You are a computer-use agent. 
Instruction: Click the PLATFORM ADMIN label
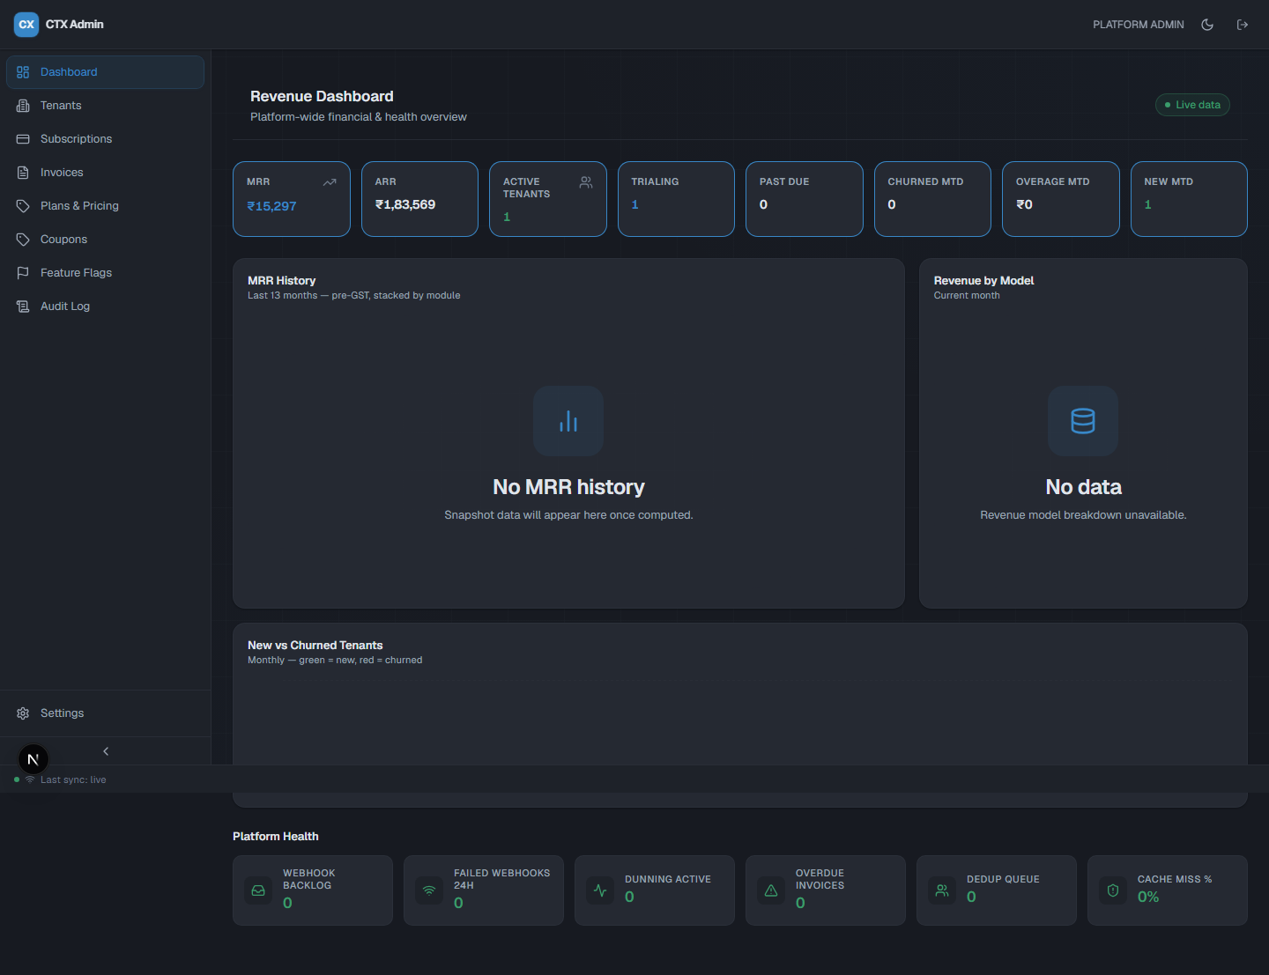(1139, 25)
